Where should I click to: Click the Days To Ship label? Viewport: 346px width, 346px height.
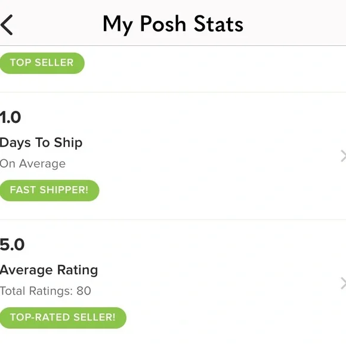click(x=41, y=143)
